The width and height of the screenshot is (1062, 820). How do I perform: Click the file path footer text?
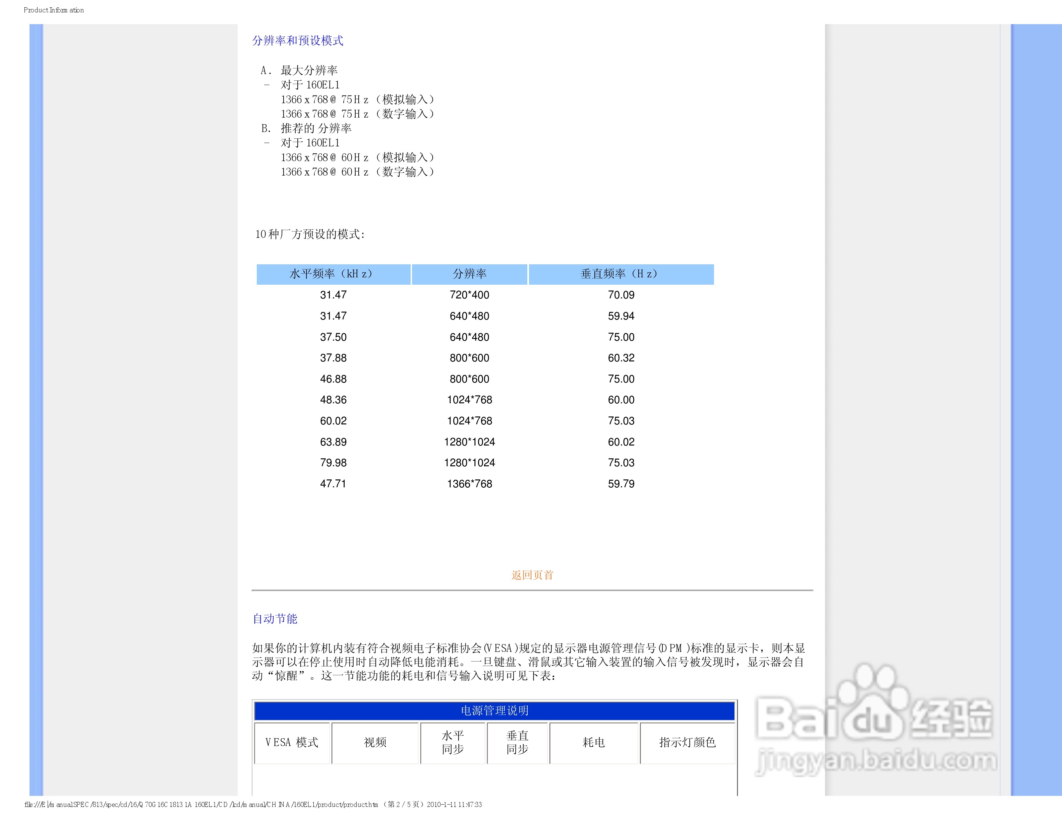[x=253, y=805]
